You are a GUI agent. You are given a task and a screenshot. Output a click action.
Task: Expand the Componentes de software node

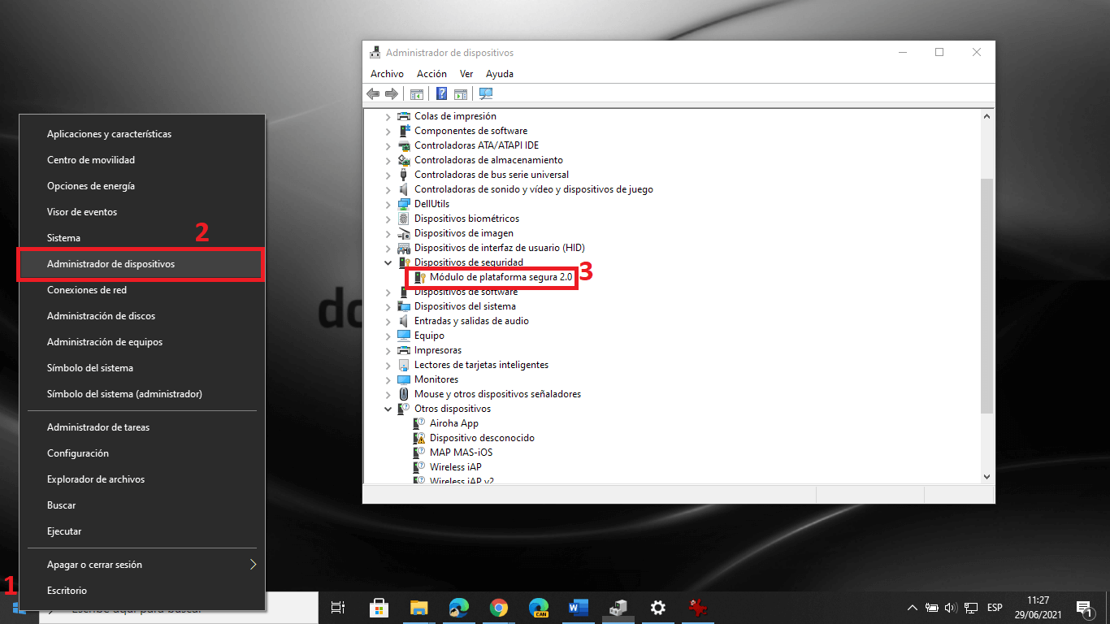point(388,131)
